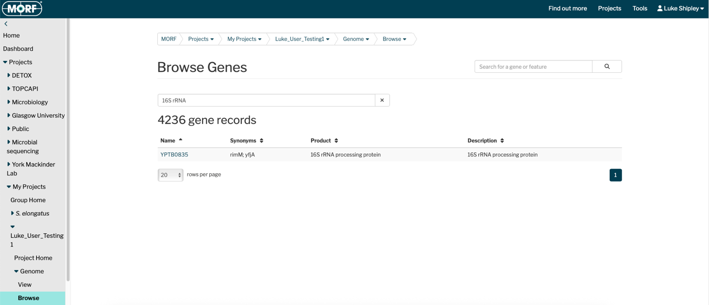The width and height of the screenshot is (709, 305).
Task: Click the magnifying glass search button
Action: pyautogui.click(x=607, y=67)
